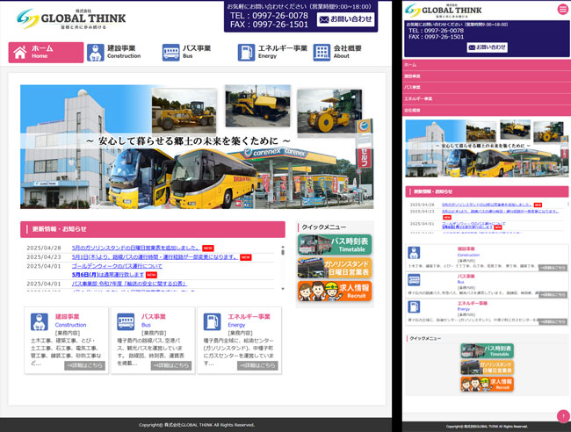Click the main hero banner image on desktop
Image resolution: width=571 pixels, height=432 pixels.
[x=196, y=147]
